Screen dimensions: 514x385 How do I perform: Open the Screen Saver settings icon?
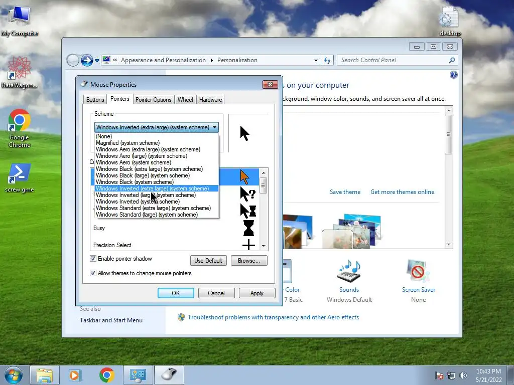pyautogui.click(x=418, y=271)
